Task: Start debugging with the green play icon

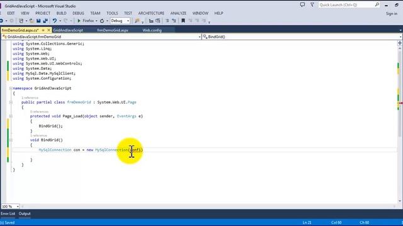Action: 79,21
